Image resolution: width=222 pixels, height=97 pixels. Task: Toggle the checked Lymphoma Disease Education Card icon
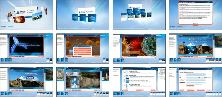(x=125, y=81)
